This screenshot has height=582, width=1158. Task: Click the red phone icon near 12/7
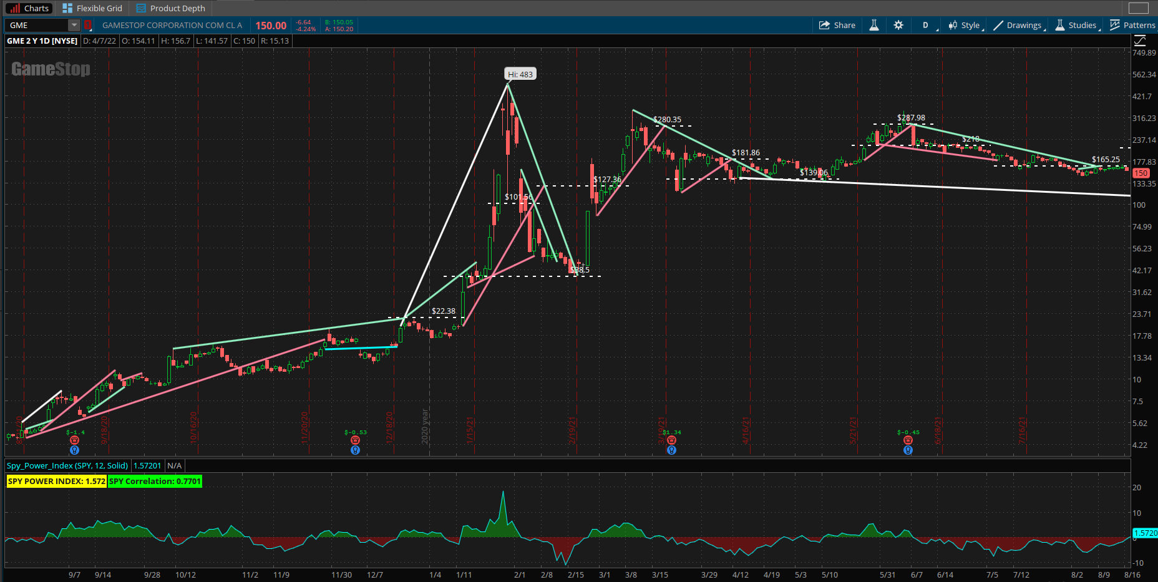[x=355, y=440]
